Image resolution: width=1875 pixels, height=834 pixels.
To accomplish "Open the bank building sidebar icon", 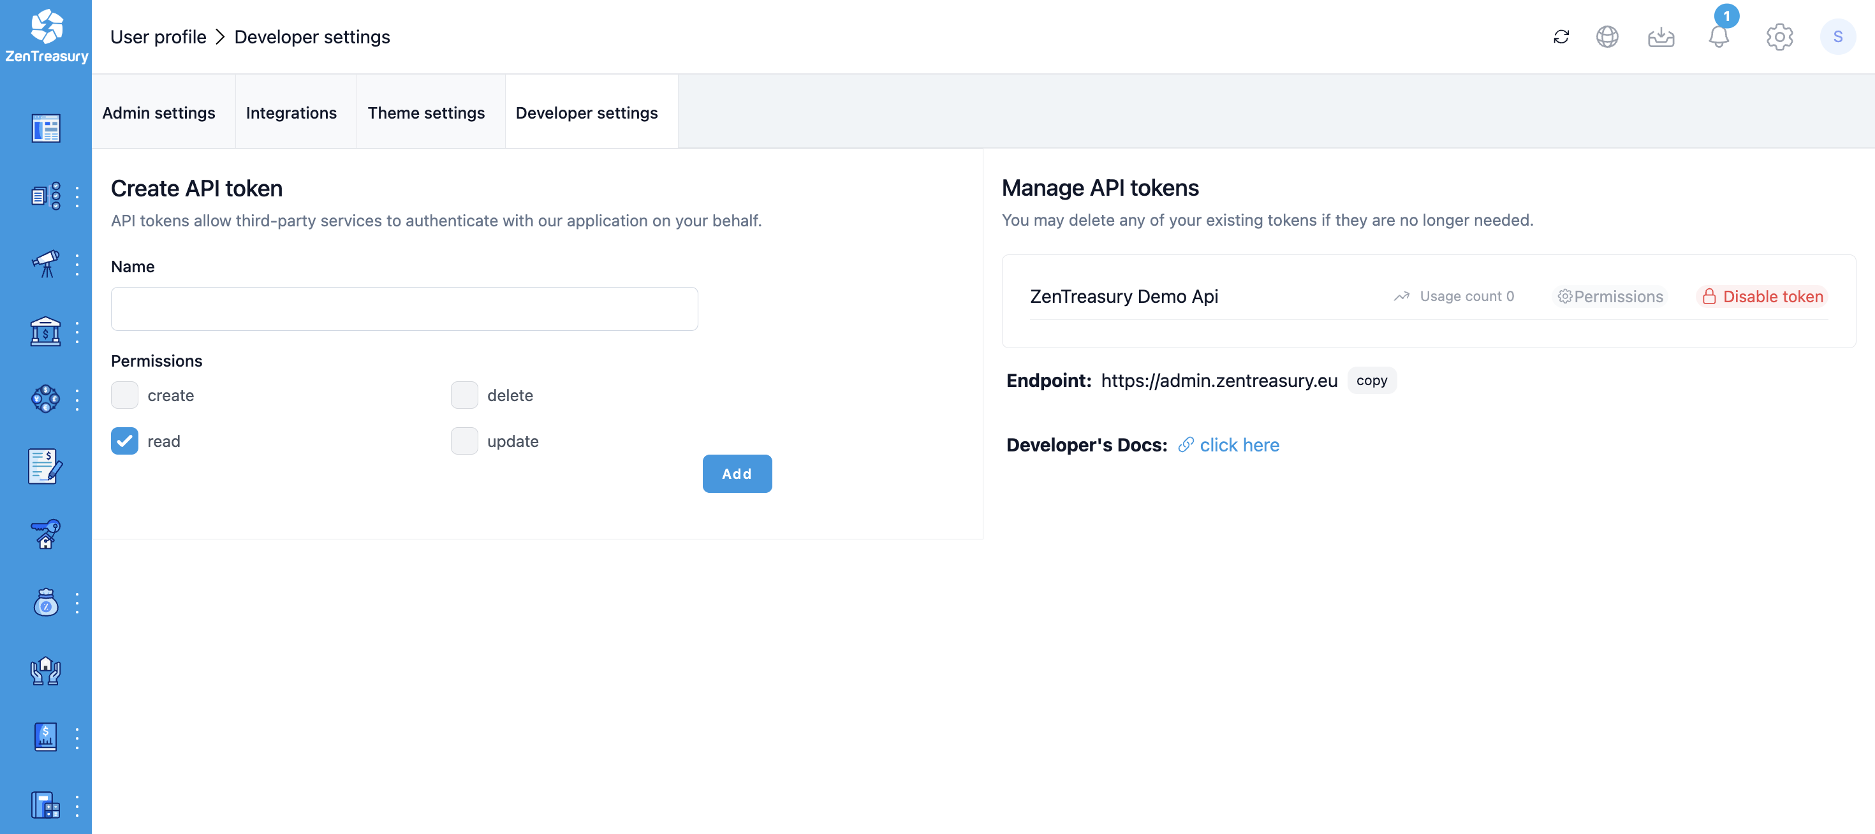I will 45,332.
